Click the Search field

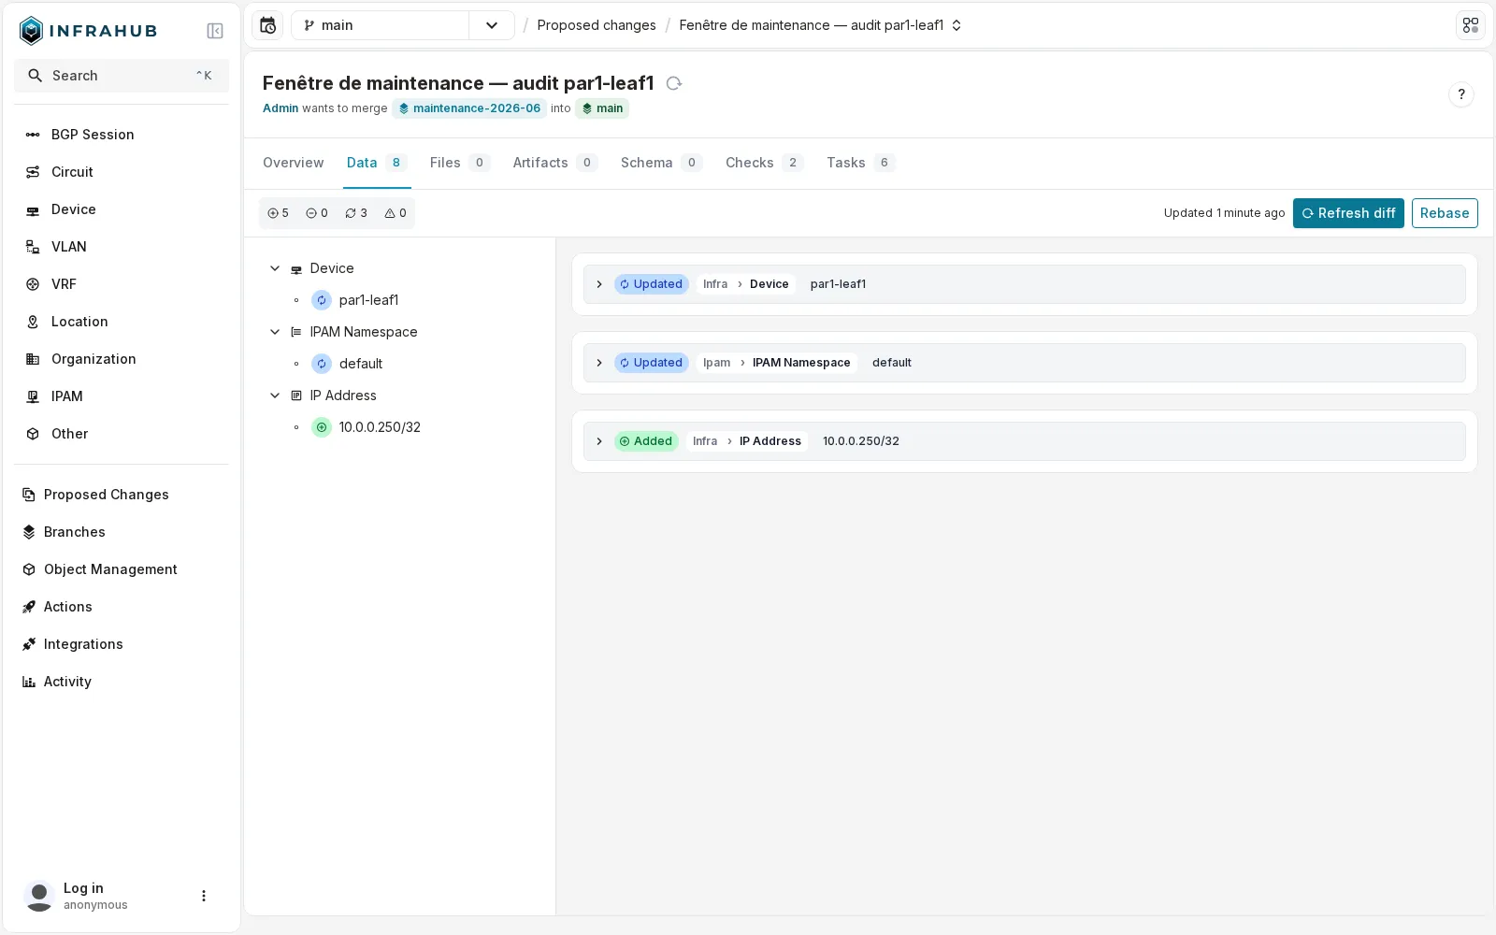click(122, 76)
